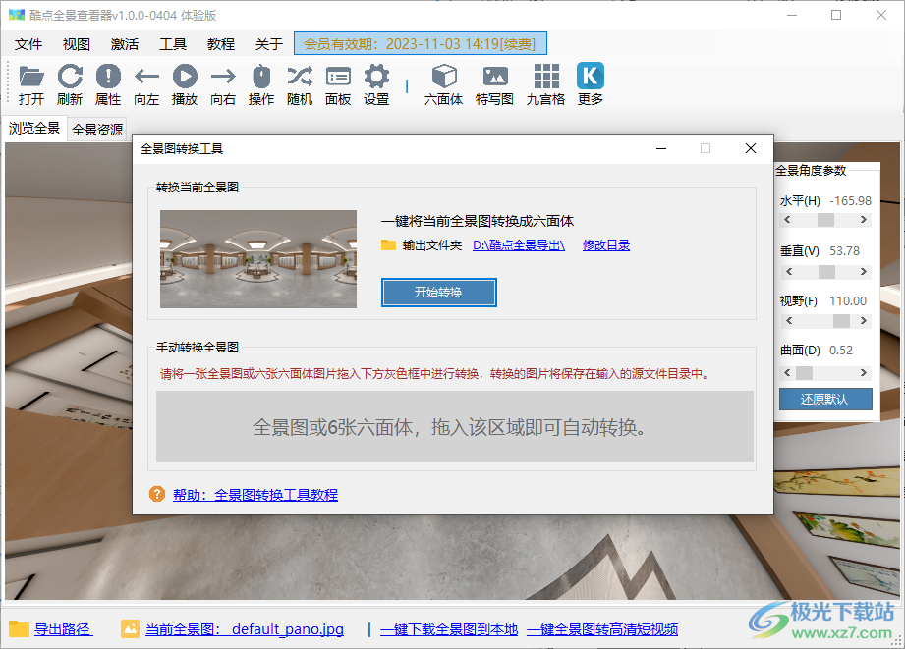Click left arrow of 曲面(D) scrollbar

(x=788, y=373)
